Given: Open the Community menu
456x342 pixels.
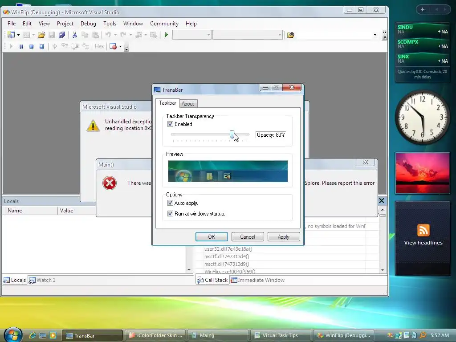Looking at the screenshot, I should [164, 24].
